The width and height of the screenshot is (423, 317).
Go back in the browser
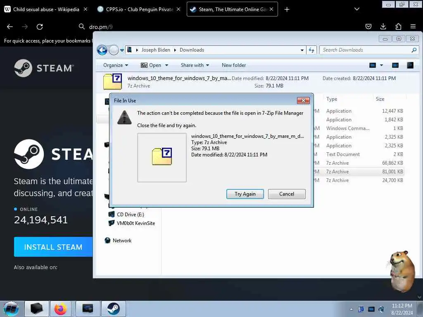pyautogui.click(x=10, y=27)
